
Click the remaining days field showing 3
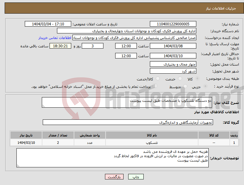(x=93, y=46)
